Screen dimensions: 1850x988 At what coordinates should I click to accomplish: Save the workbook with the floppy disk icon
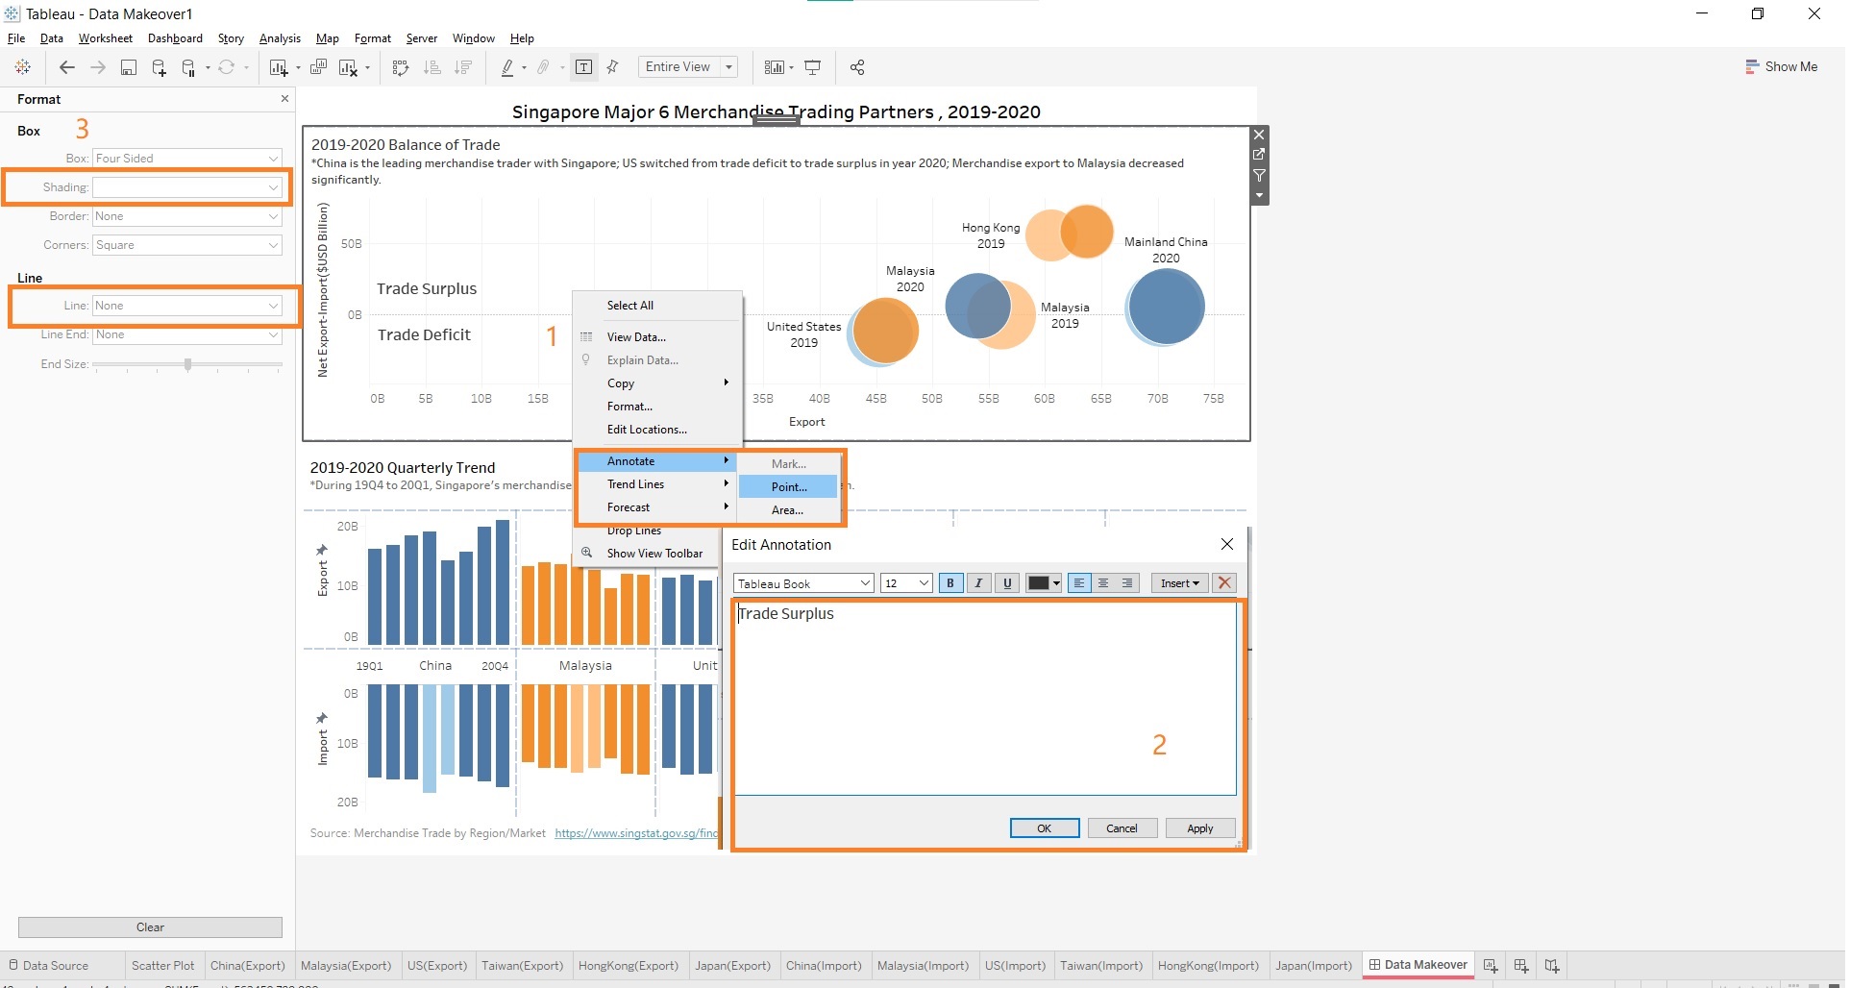click(x=129, y=67)
